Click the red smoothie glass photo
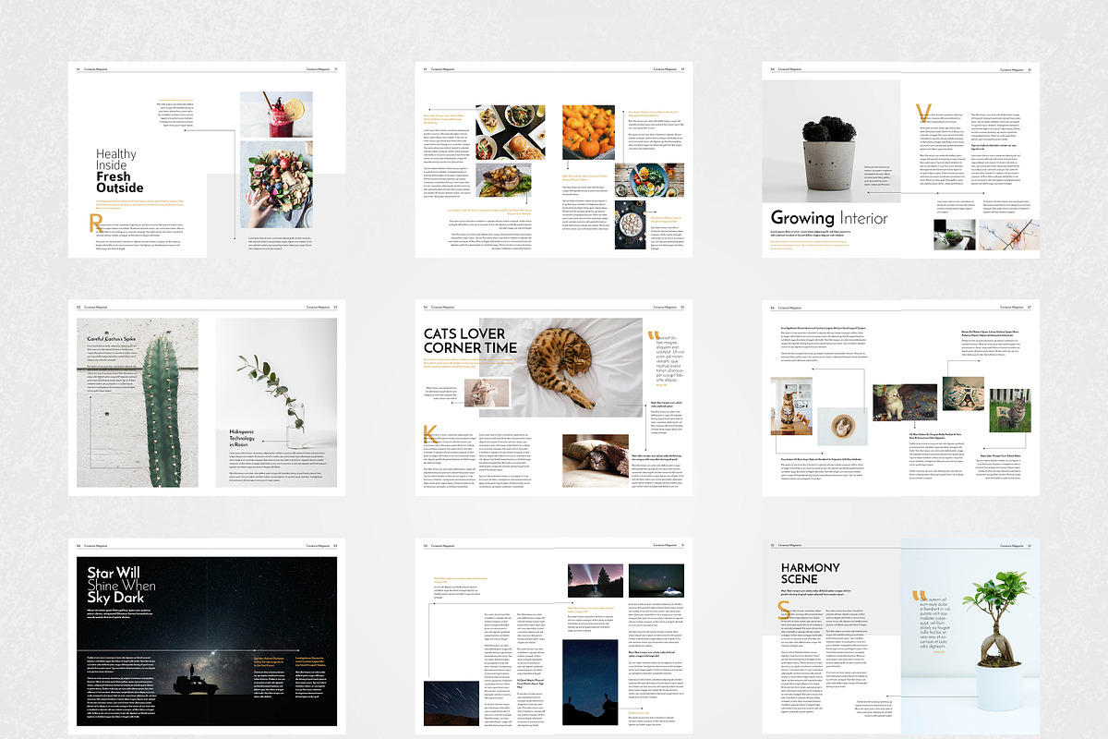This screenshot has width=1108, height=739. pyautogui.click(x=276, y=115)
